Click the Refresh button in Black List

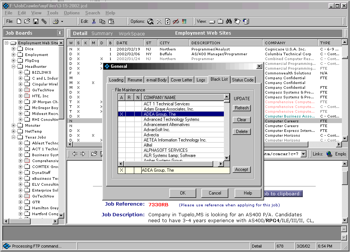tap(242, 108)
